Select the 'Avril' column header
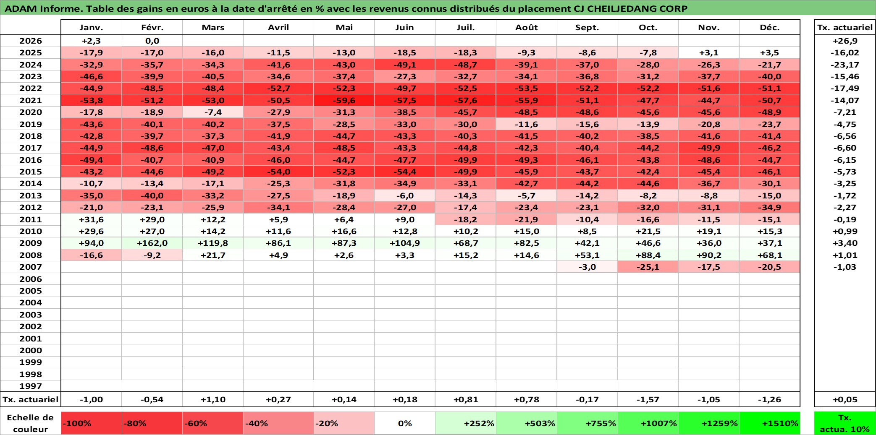 pyautogui.click(x=278, y=27)
